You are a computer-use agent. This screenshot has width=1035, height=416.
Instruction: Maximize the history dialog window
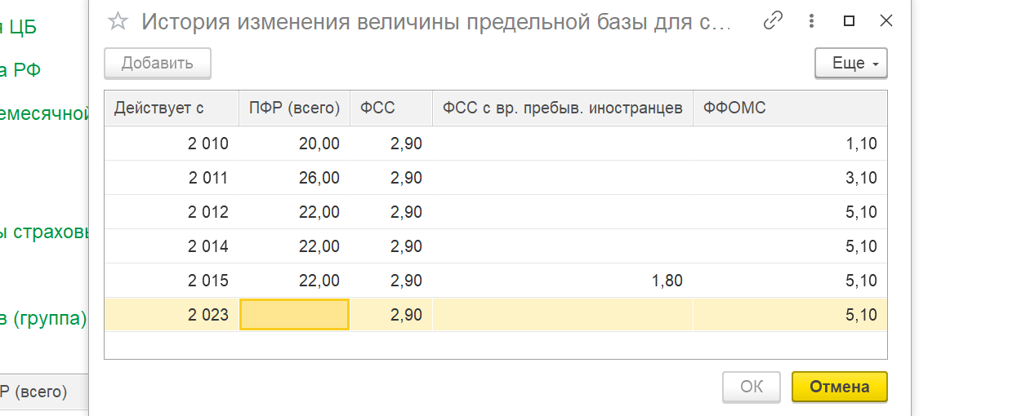click(x=849, y=21)
